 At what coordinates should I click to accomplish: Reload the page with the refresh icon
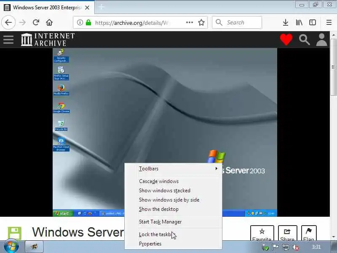pos(36,22)
